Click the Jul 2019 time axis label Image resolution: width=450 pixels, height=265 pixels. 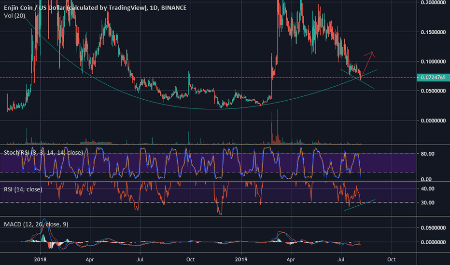click(x=341, y=260)
